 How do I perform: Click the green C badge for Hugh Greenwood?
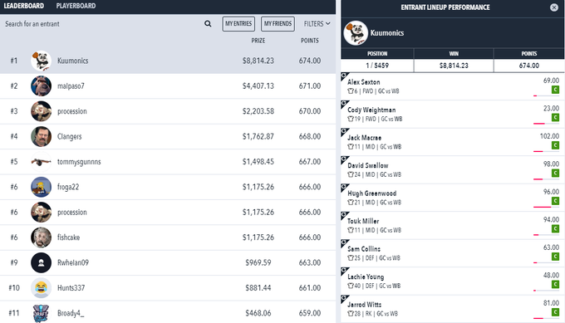[x=555, y=201]
